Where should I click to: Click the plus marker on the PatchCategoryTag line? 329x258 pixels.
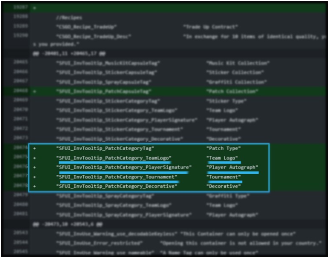point(35,148)
